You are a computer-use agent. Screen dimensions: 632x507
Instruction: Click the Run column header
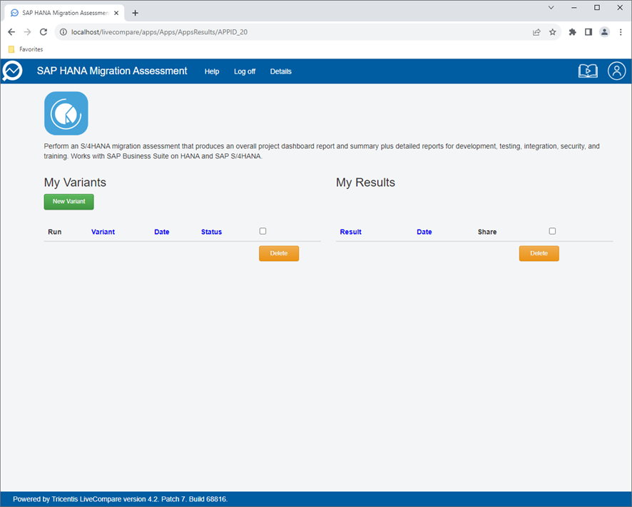pos(55,232)
